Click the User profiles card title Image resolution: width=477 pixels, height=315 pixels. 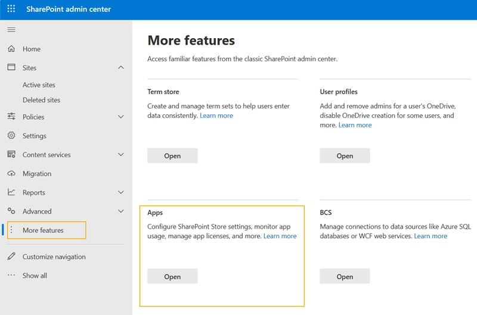coord(339,92)
